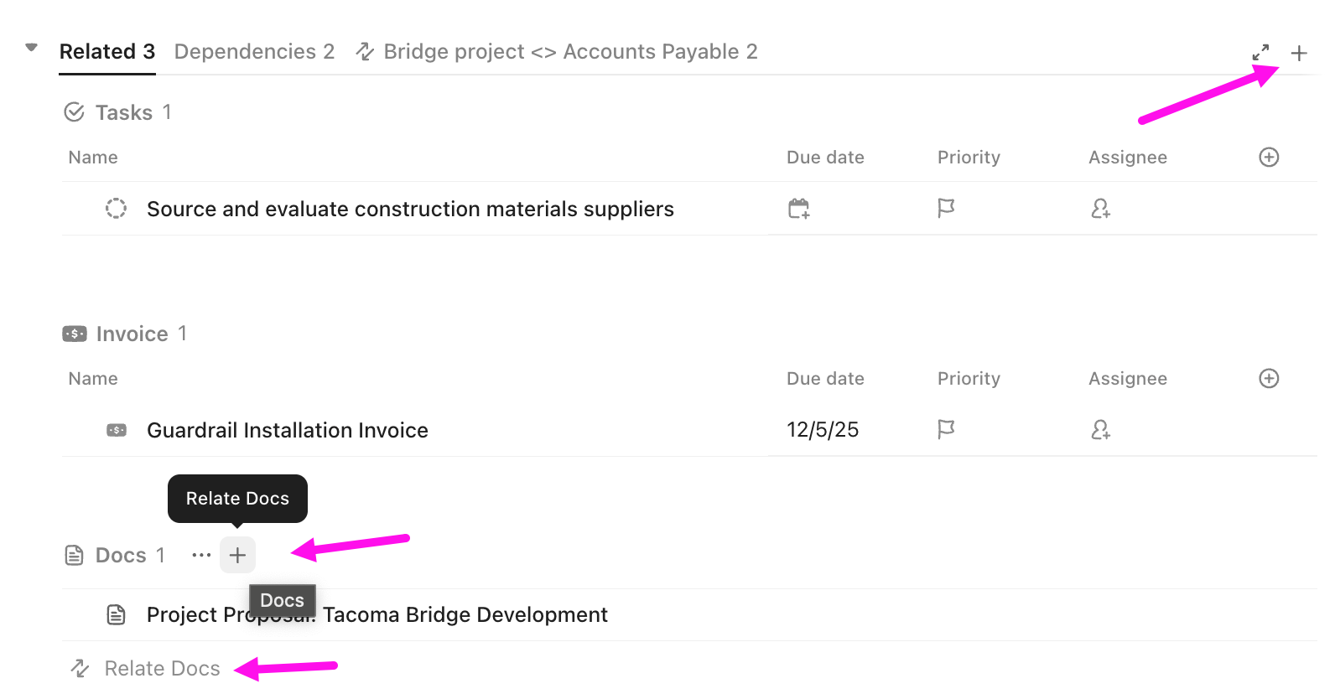Set priority flag on the suppliers task
Viewport: 1335px width, 699px height.
946,209
